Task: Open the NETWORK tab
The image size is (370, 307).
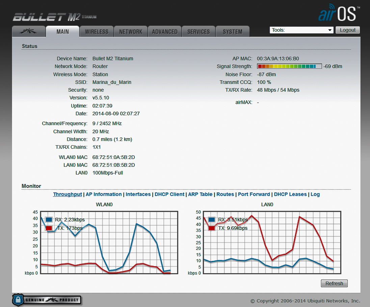Action: click(131, 31)
